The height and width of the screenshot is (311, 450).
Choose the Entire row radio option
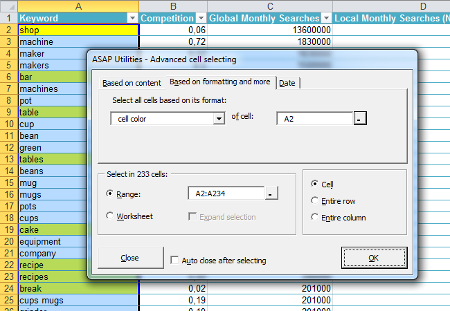(x=315, y=200)
